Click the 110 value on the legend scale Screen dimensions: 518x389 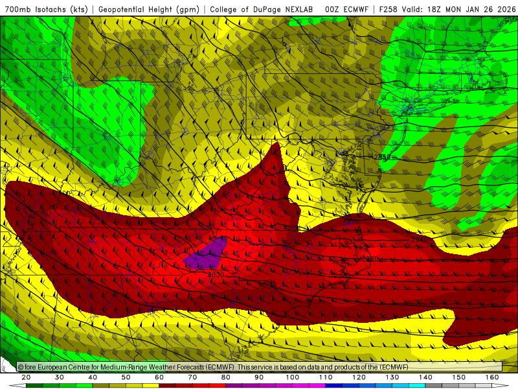pos(326,377)
